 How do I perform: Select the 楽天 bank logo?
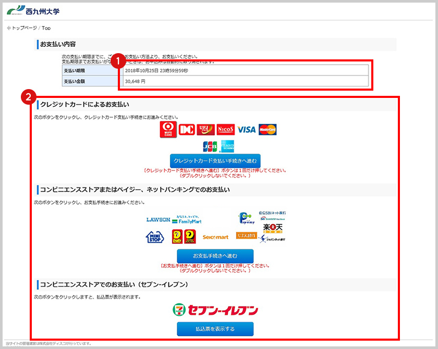point(273,229)
